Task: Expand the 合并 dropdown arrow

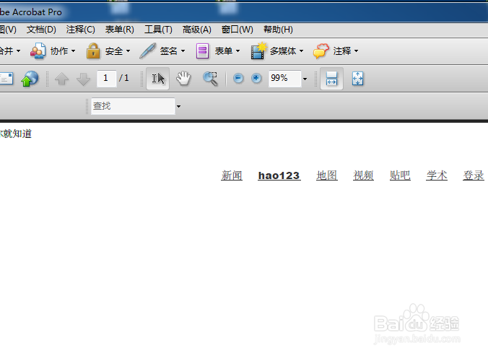Action: click(x=18, y=51)
